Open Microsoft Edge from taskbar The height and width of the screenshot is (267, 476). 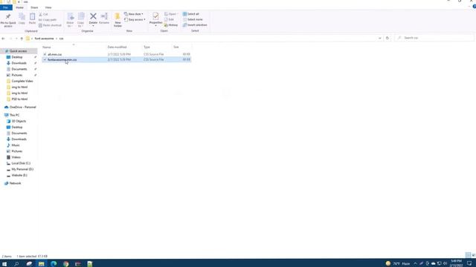pos(54,264)
